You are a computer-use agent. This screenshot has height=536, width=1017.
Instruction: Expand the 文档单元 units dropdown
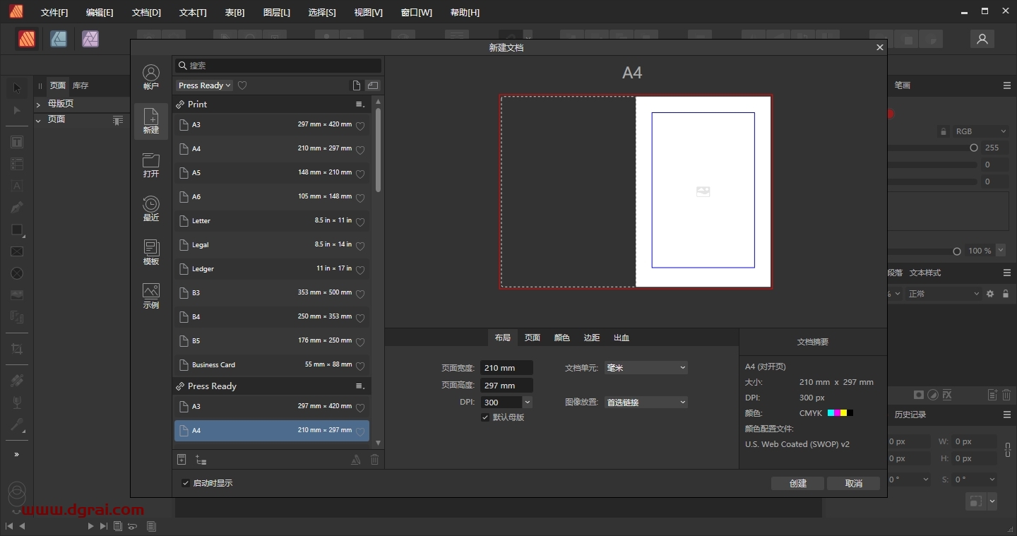(646, 368)
